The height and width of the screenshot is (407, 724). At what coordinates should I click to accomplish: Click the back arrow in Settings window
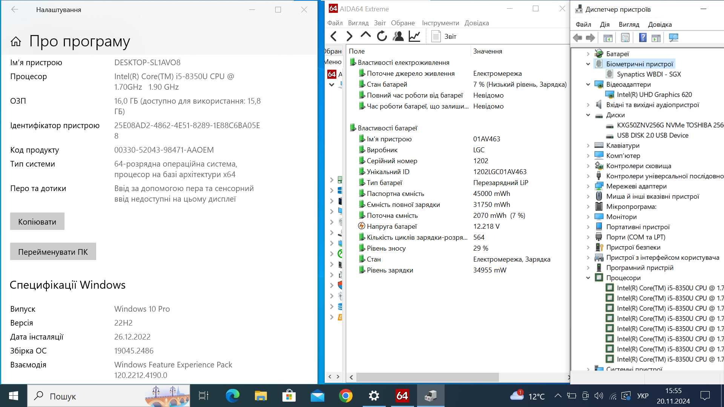[15, 9]
